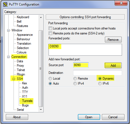Open the Bell category
The width and height of the screenshot is (130, 124).
19,21
